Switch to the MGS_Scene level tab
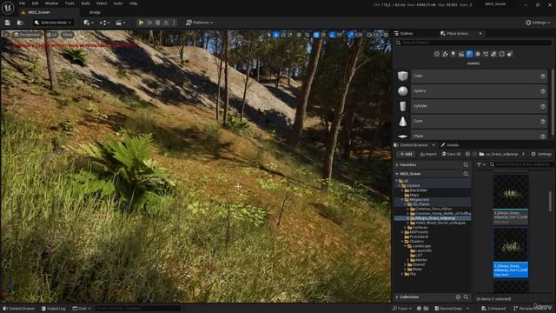Viewport: 556px width, 313px height. tap(39, 12)
